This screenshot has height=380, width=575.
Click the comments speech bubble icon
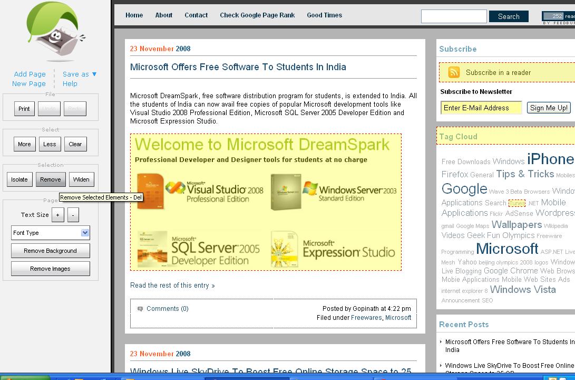click(140, 309)
